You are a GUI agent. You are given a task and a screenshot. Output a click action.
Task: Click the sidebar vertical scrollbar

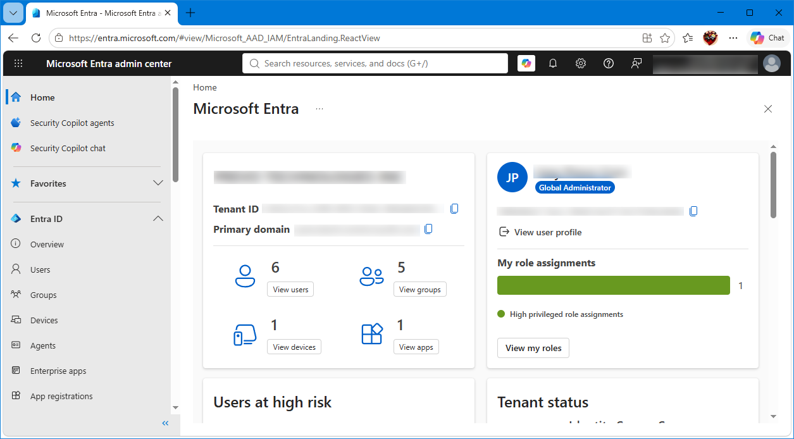point(175,134)
